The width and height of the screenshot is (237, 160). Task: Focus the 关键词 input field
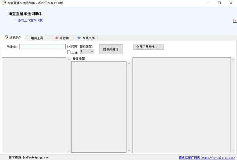pos(42,47)
